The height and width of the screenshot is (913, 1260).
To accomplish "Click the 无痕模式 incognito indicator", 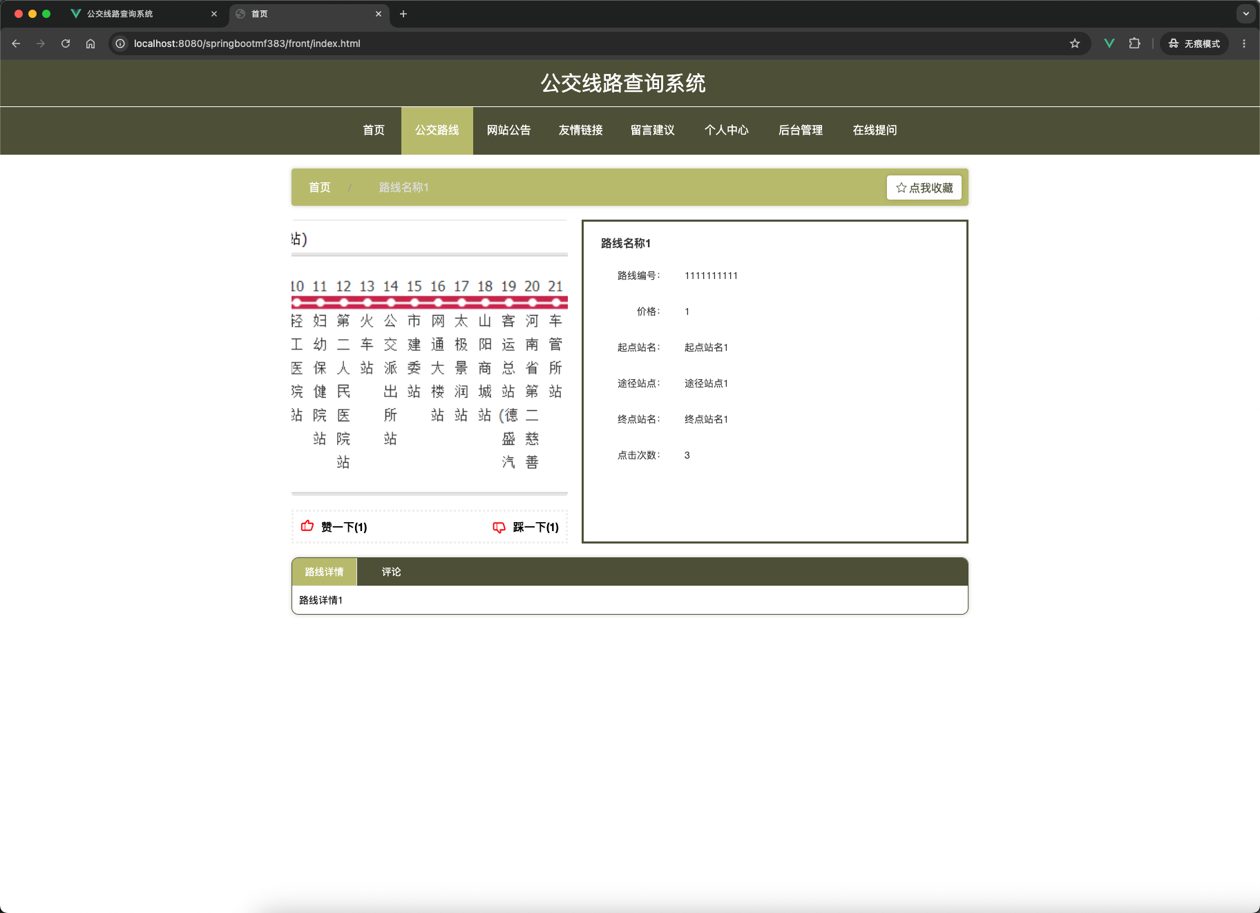I will pos(1194,44).
